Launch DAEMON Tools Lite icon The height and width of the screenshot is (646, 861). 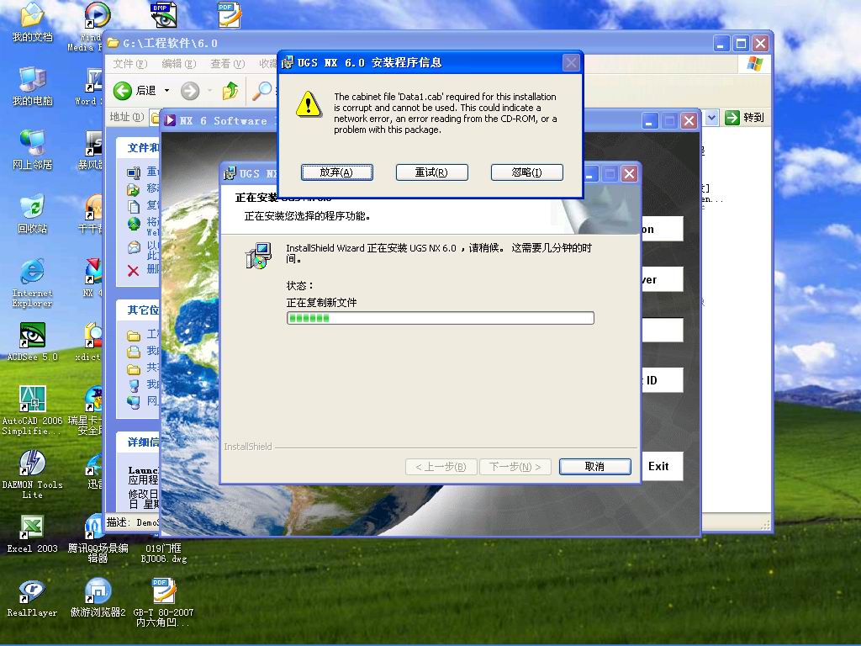[32, 474]
